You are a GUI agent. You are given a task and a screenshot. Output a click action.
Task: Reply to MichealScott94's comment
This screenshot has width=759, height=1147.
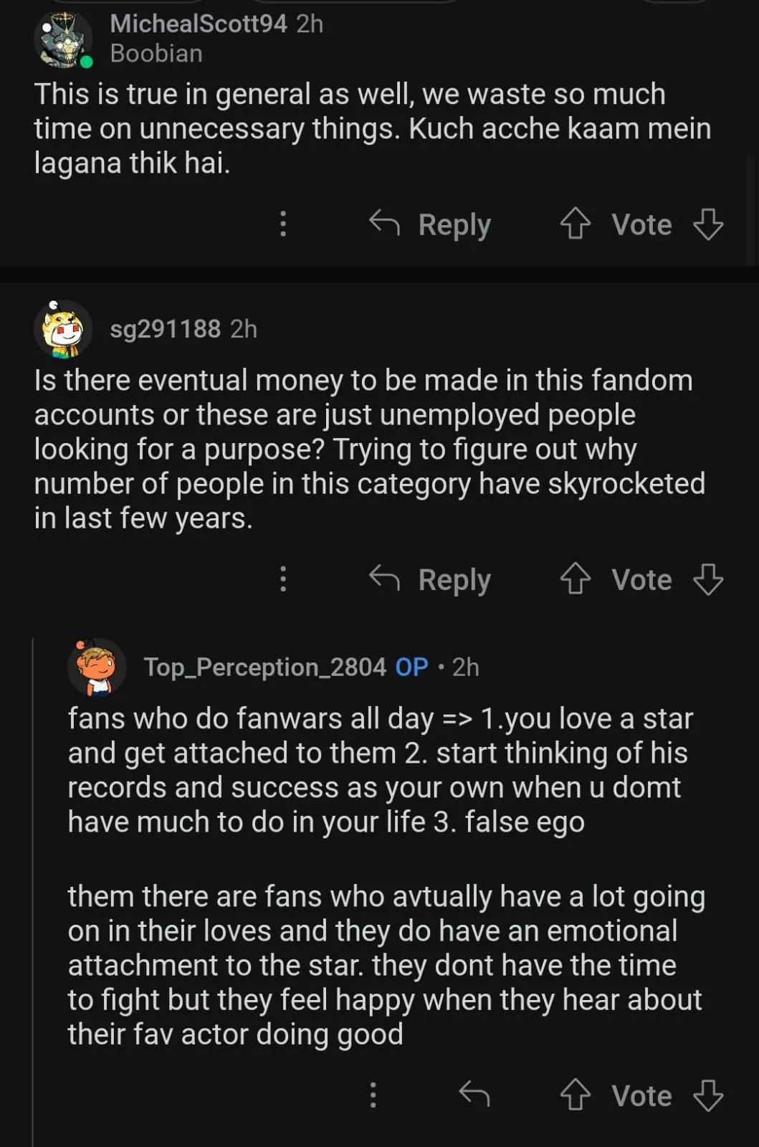431,224
